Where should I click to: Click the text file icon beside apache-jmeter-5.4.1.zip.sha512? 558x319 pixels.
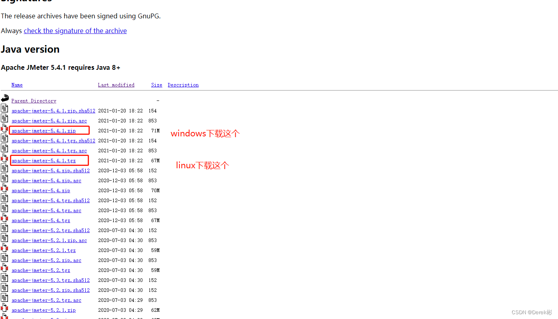click(4, 108)
